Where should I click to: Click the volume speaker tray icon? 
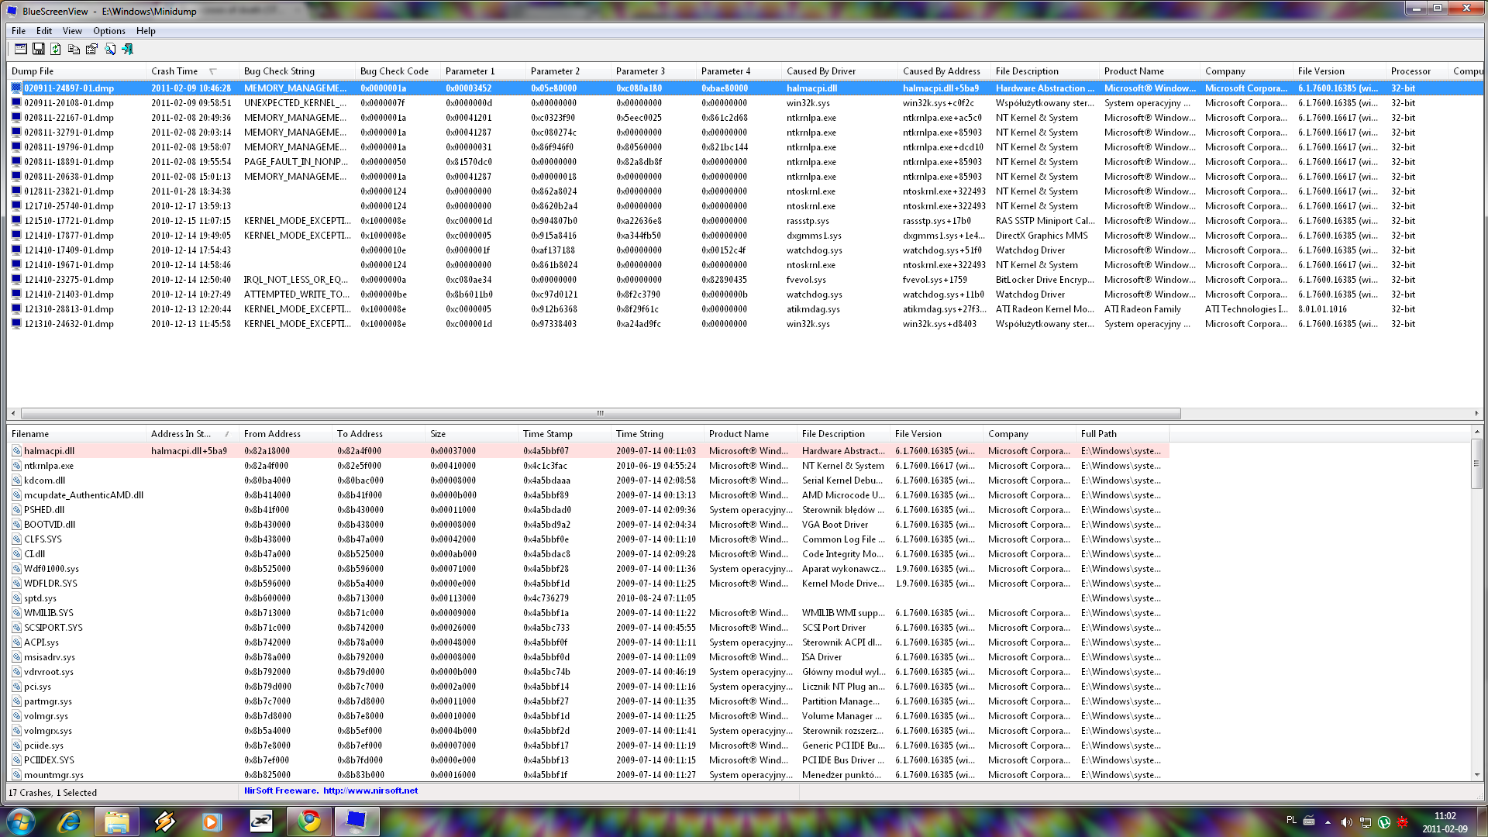click(1346, 822)
